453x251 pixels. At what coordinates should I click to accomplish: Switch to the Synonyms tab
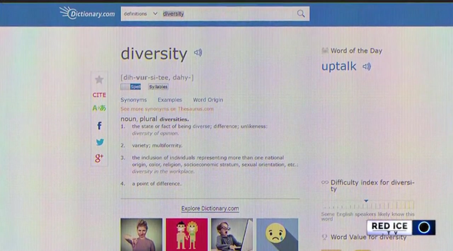[x=133, y=100]
